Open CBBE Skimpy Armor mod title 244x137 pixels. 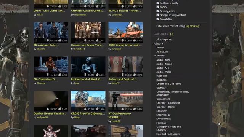coord(125,45)
